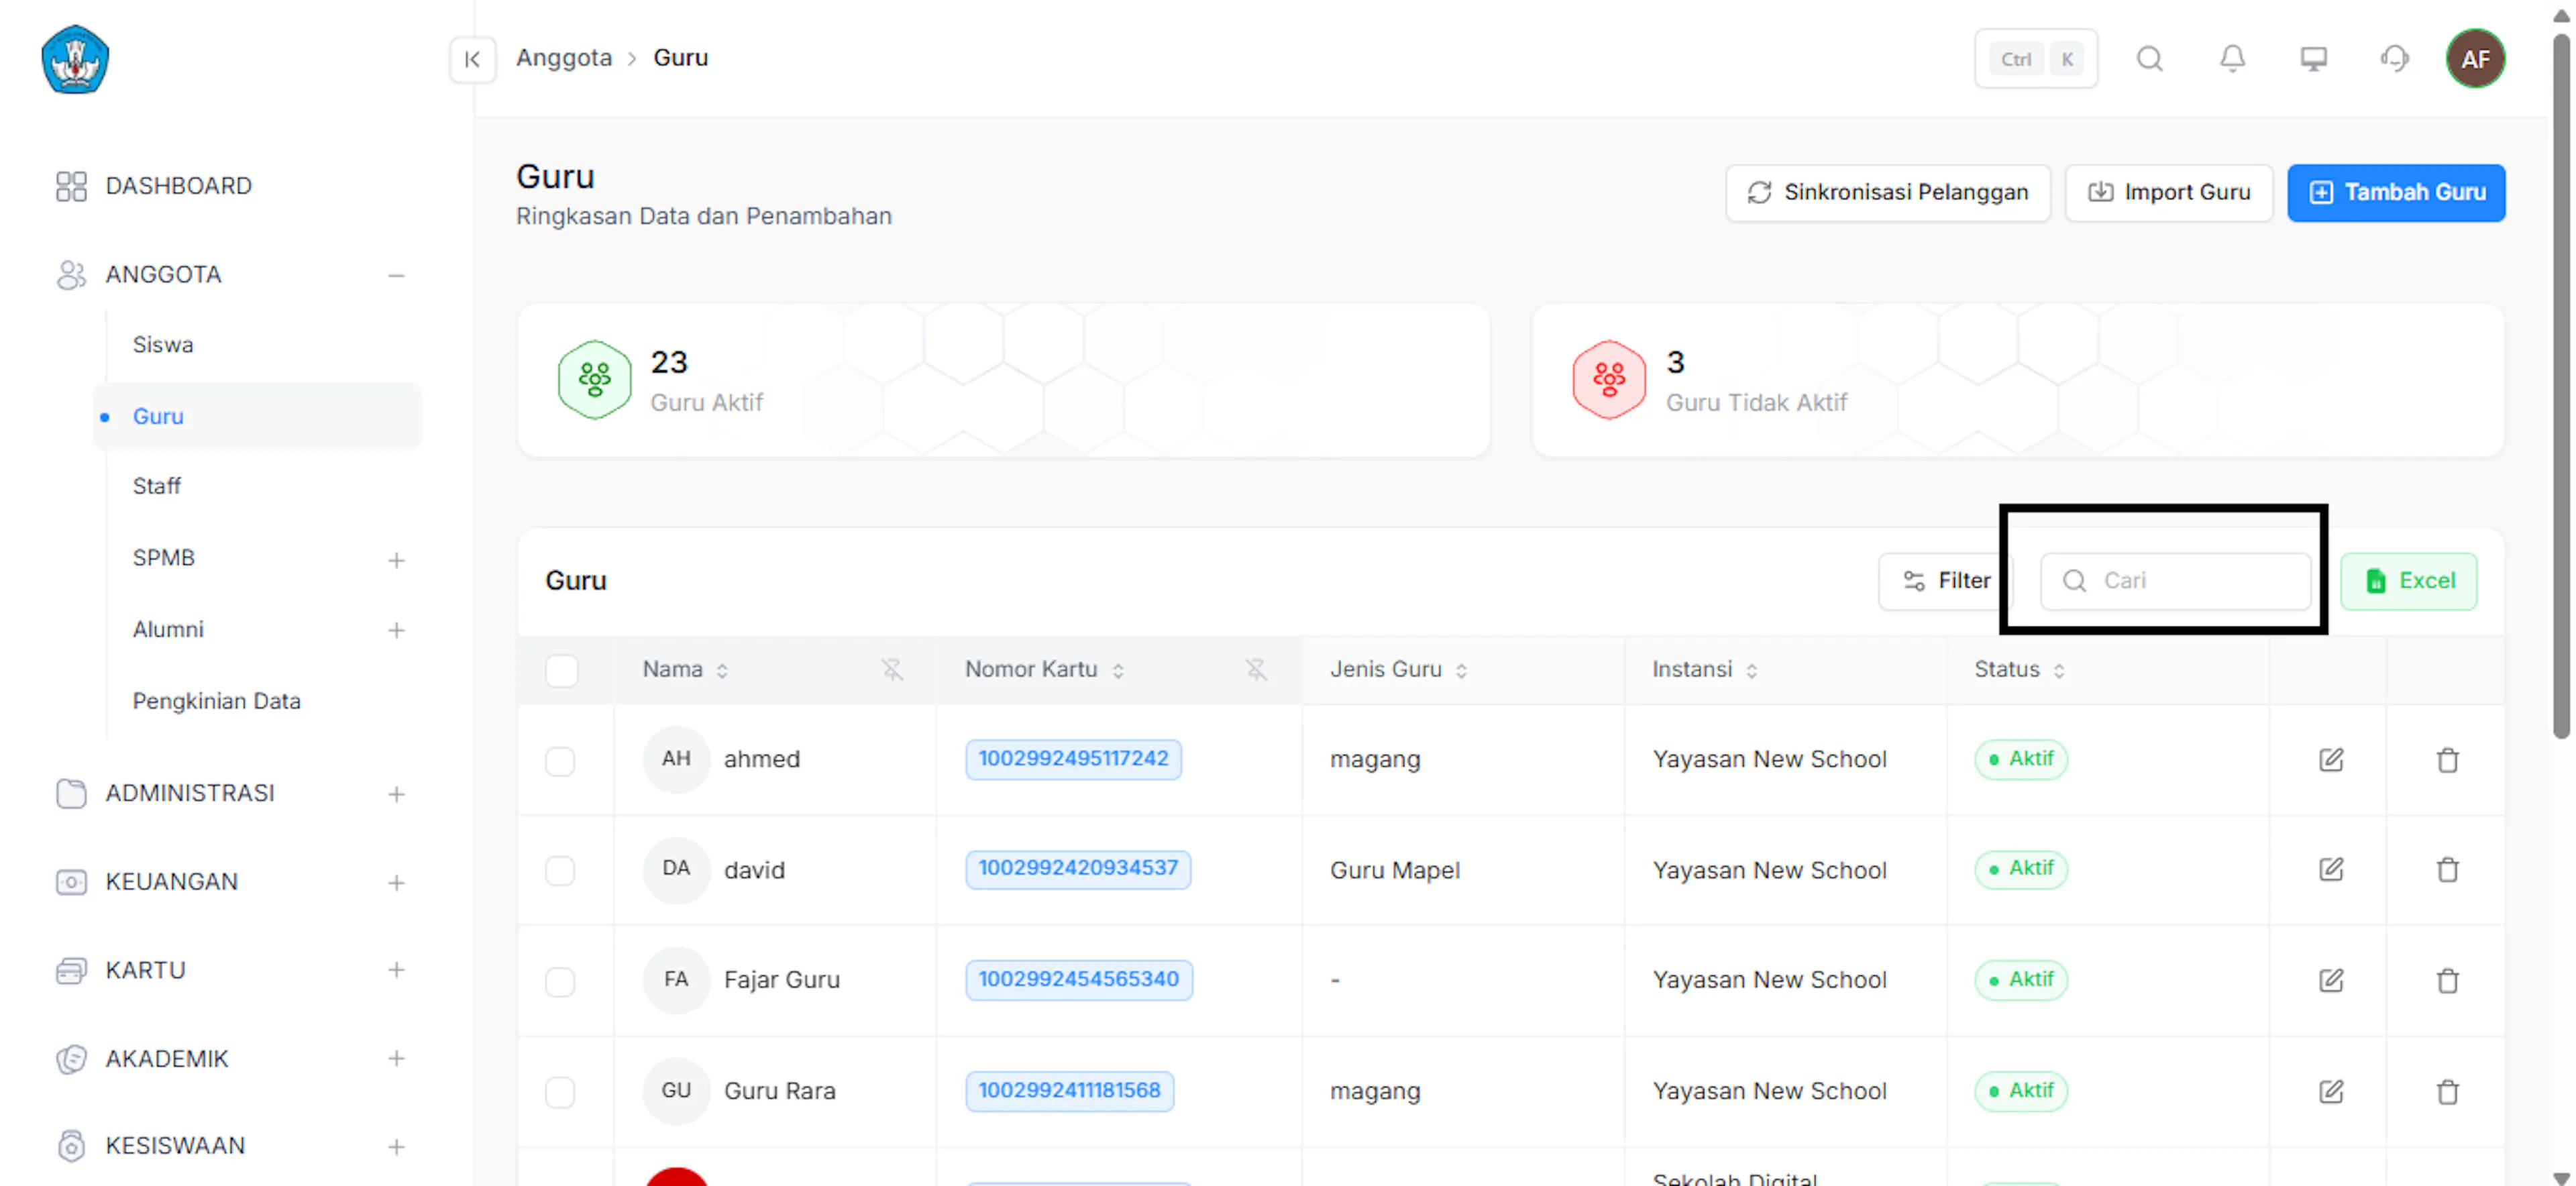Expand the Alumni submenu
2576x1186 pixels.
coord(396,630)
